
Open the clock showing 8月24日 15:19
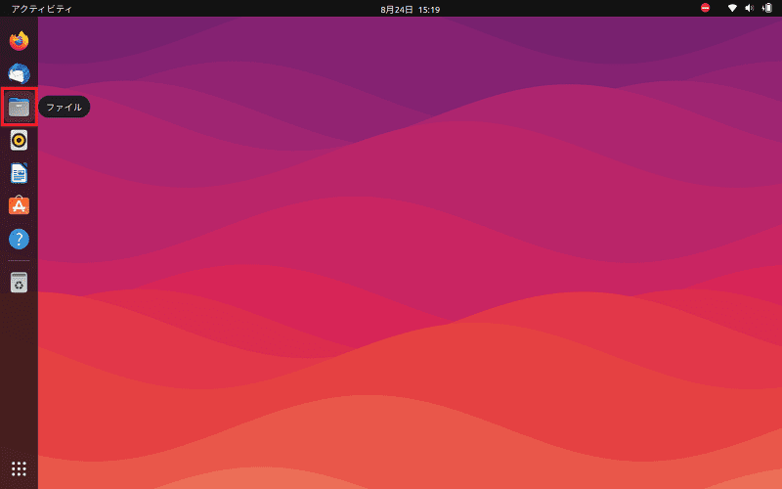pyautogui.click(x=410, y=9)
